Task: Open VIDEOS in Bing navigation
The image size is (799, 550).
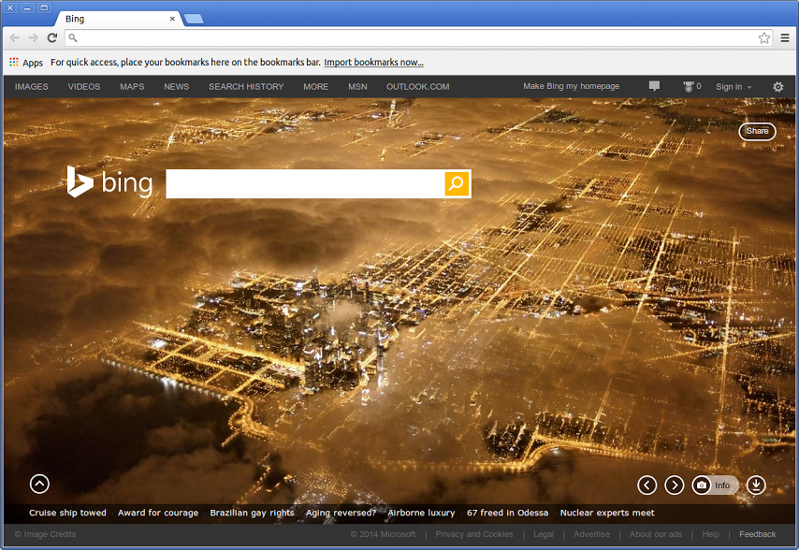Action: point(84,87)
